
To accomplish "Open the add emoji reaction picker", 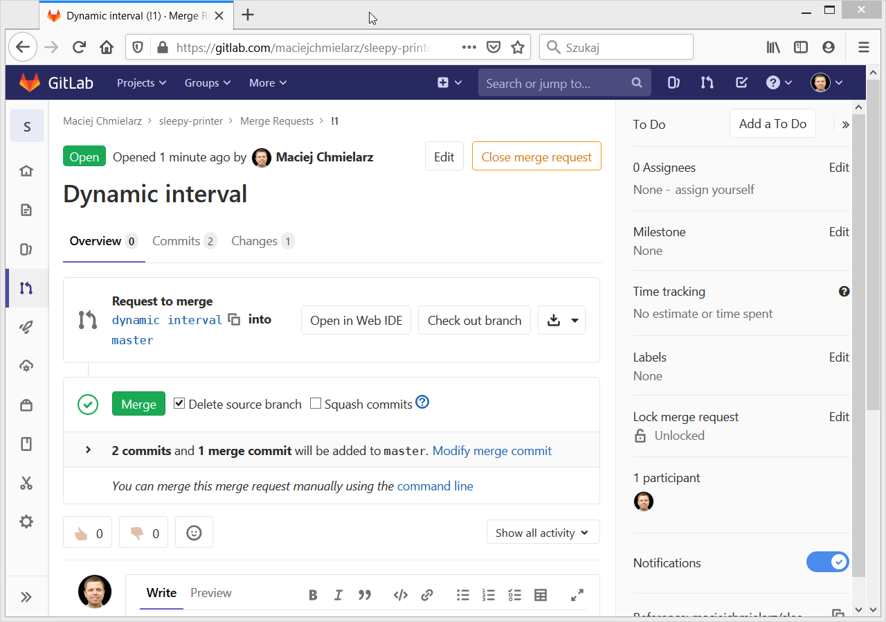I will tap(194, 533).
